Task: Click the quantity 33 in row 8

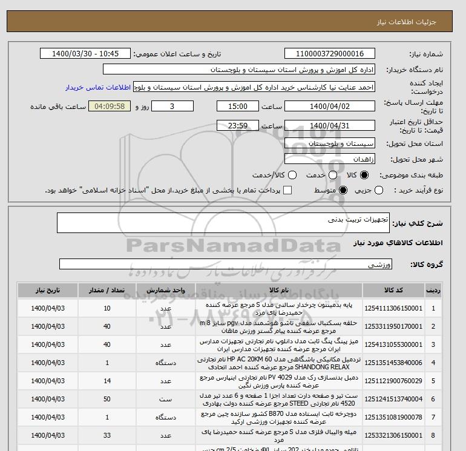Action: click(107, 435)
